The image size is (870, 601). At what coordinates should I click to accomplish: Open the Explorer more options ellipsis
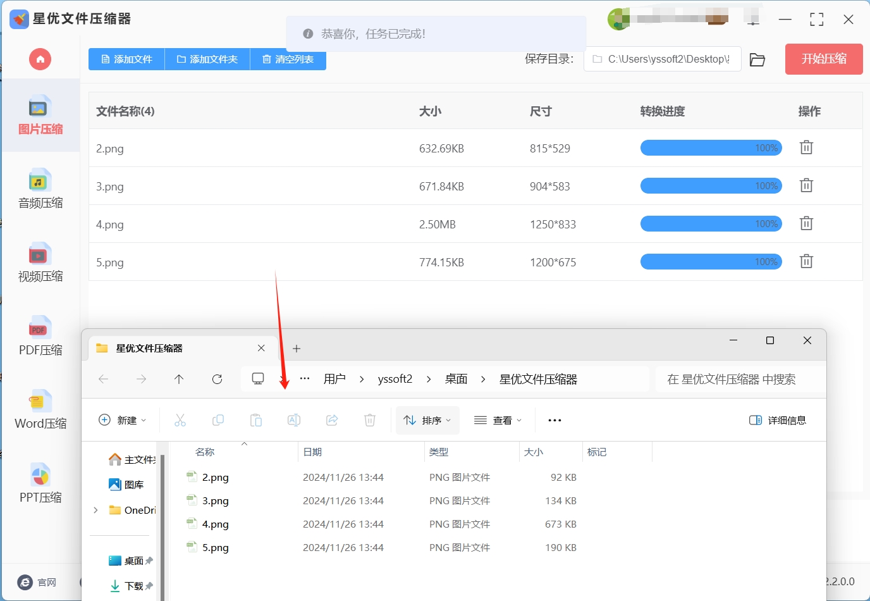tap(554, 420)
